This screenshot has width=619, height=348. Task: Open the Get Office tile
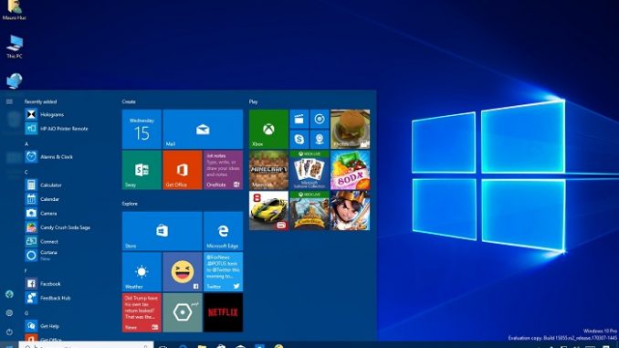coord(183,170)
